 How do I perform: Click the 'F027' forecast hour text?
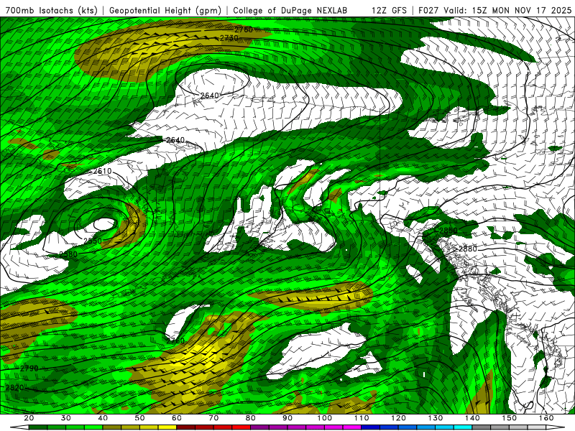click(x=428, y=10)
